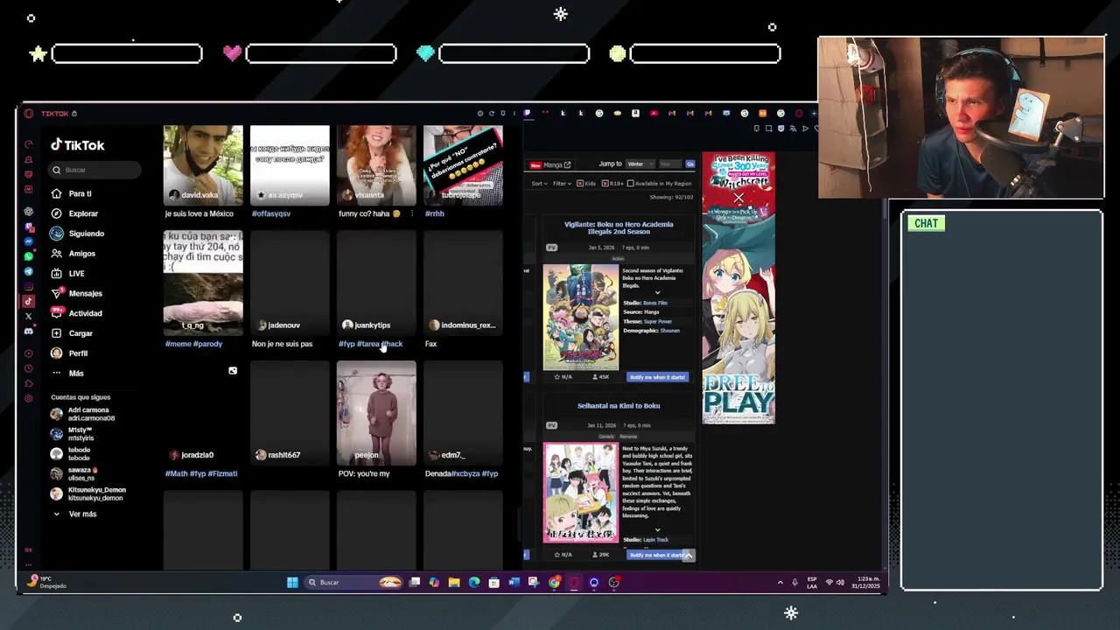Click the scroll-to-top arrow button
Viewport: 1120px width, 630px height.
point(689,555)
